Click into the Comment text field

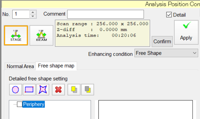[105, 14]
